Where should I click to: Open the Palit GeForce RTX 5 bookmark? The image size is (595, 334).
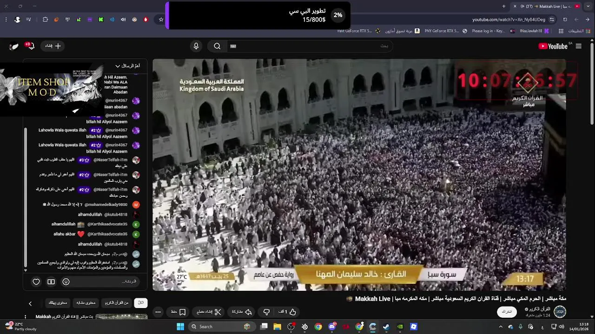359,31
